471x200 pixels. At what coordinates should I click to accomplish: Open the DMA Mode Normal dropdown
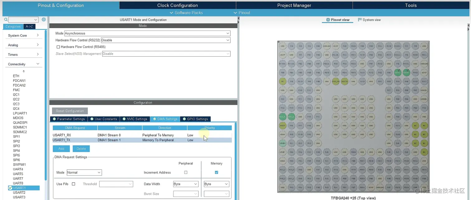84,172
